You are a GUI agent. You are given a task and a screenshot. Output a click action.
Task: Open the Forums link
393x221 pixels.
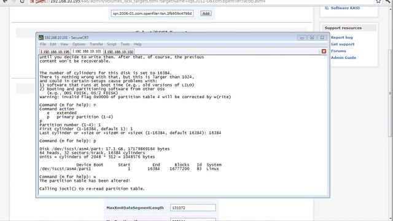tap(338, 51)
